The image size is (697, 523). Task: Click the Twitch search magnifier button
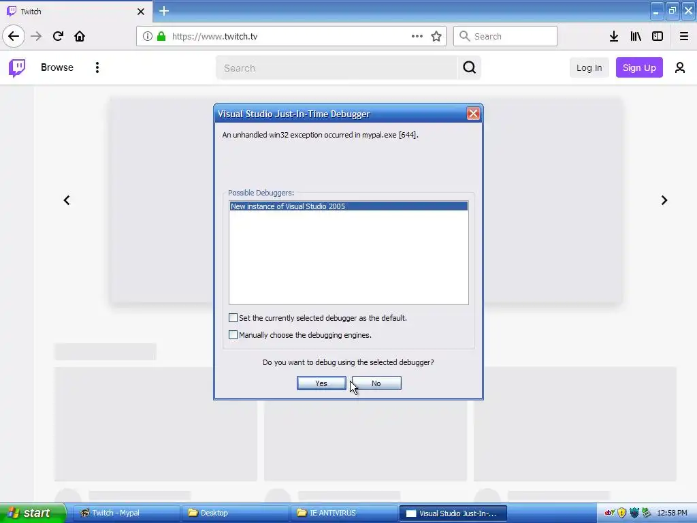(470, 67)
